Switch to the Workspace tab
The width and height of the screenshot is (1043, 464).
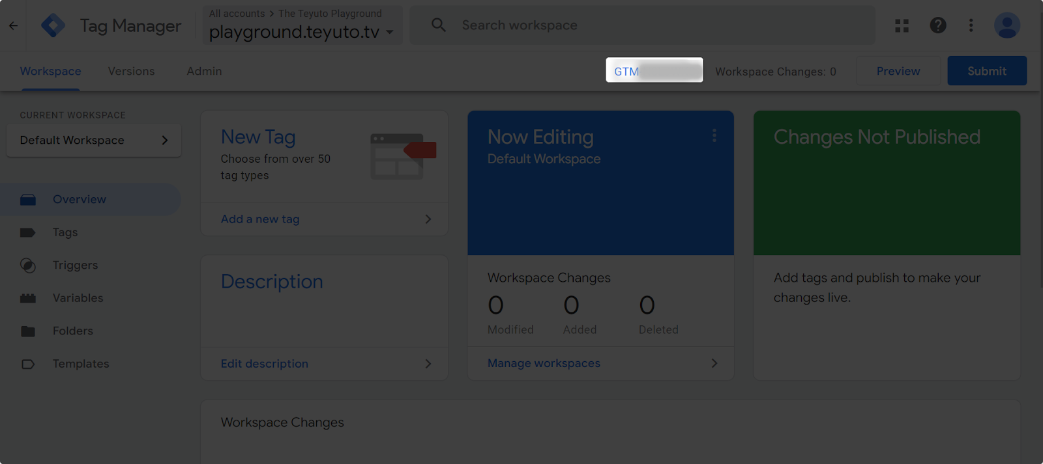50,71
